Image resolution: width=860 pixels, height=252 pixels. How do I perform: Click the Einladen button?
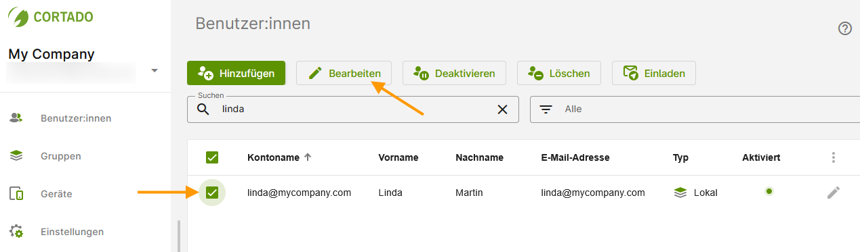pos(654,73)
